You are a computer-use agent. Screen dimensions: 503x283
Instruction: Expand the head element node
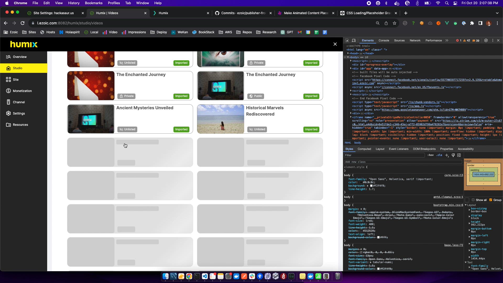pyautogui.click(x=348, y=53)
